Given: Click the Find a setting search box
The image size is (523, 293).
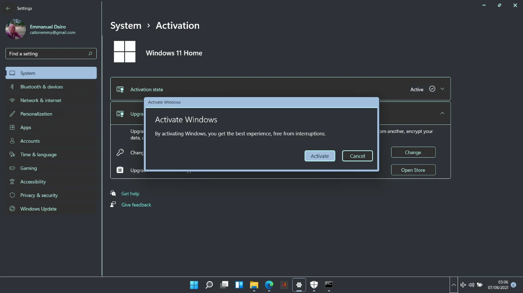Looking at the screenshot, I should pos(51,54).
